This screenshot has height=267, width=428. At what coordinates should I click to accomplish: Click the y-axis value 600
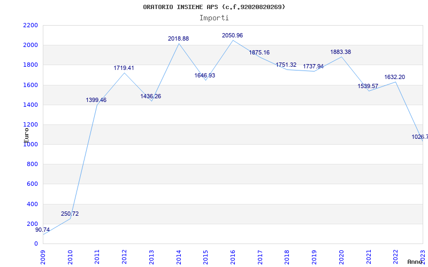pos(33,184)
